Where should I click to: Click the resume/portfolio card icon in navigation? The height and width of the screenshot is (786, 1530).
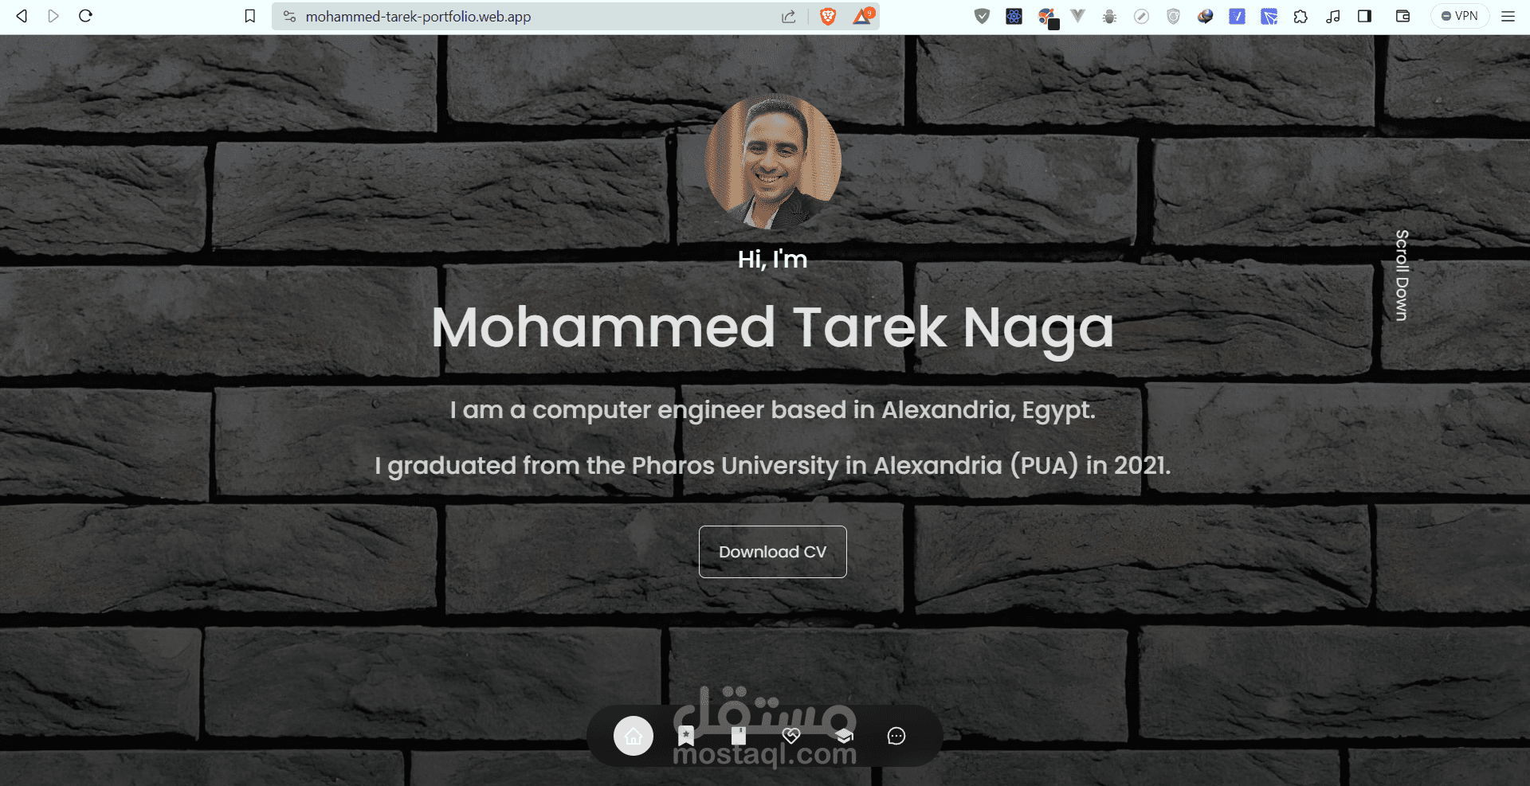point(738,736)
